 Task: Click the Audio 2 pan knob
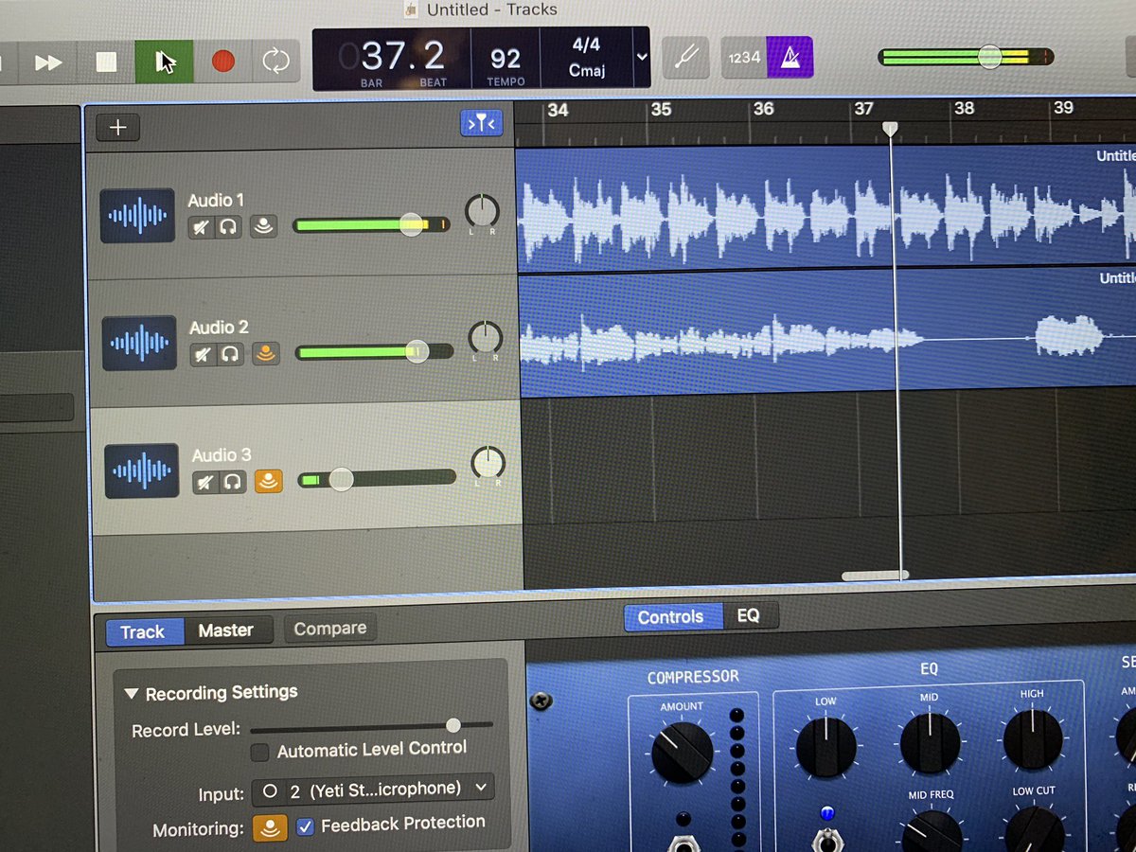[486, 338]
